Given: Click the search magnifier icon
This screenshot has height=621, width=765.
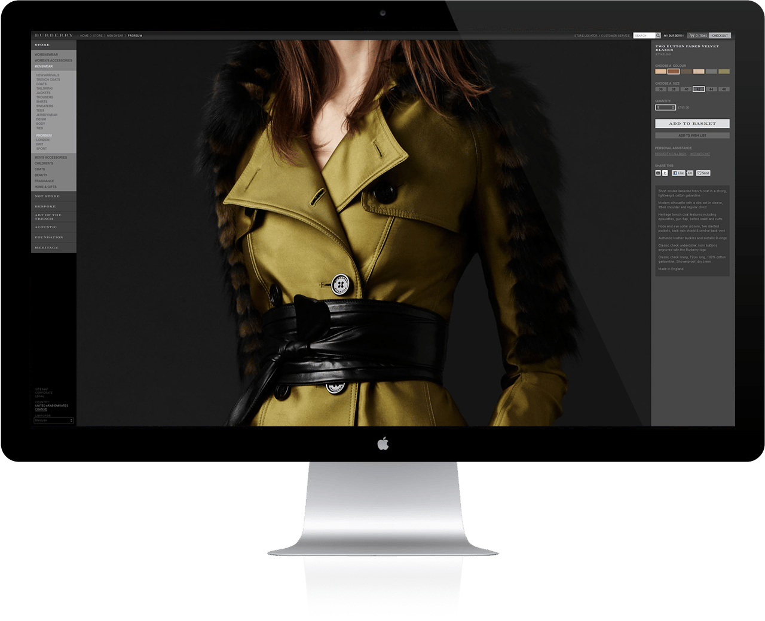Looking at the screenshot, I should [x=658, y=36].
